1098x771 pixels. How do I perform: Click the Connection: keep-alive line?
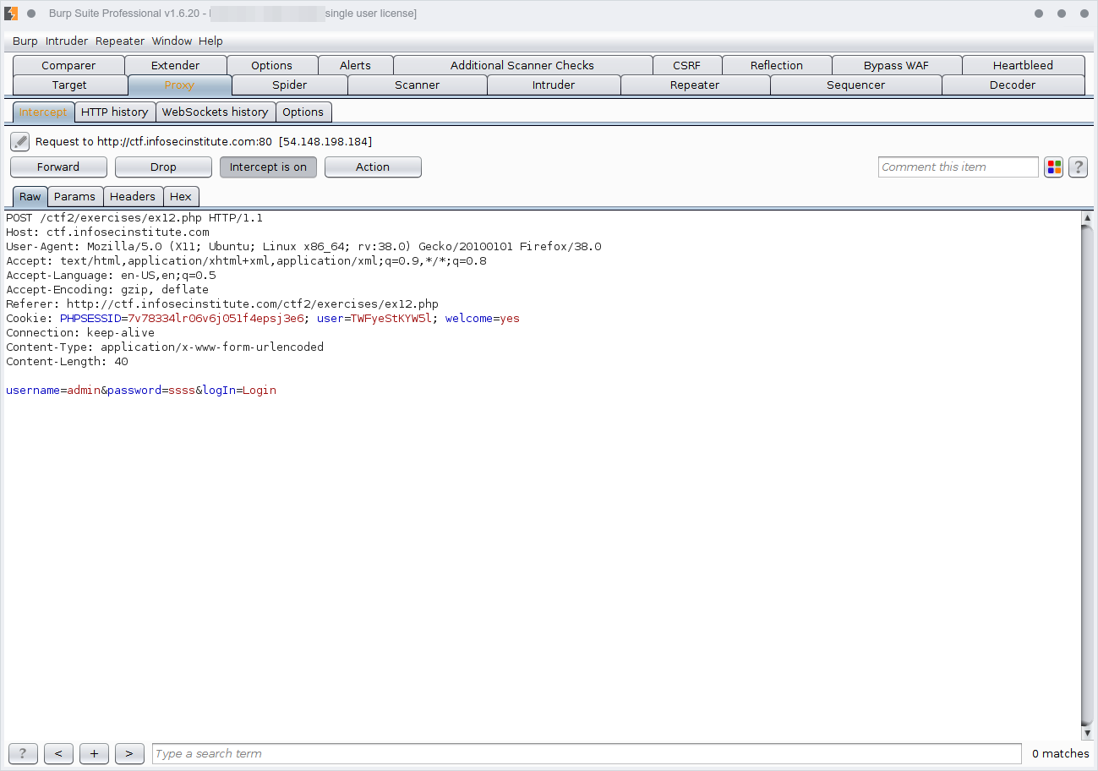[80, 333]
